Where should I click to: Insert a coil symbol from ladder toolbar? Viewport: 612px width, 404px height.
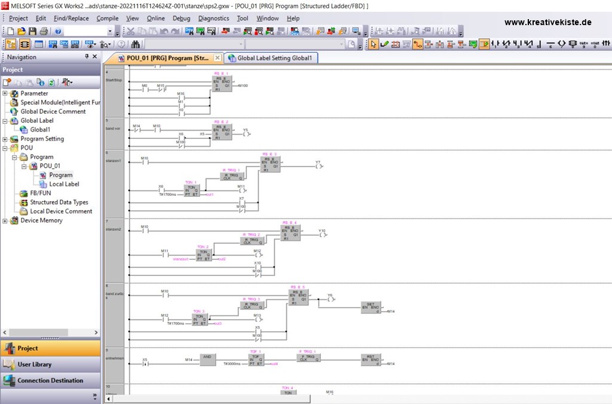point(562,44)
